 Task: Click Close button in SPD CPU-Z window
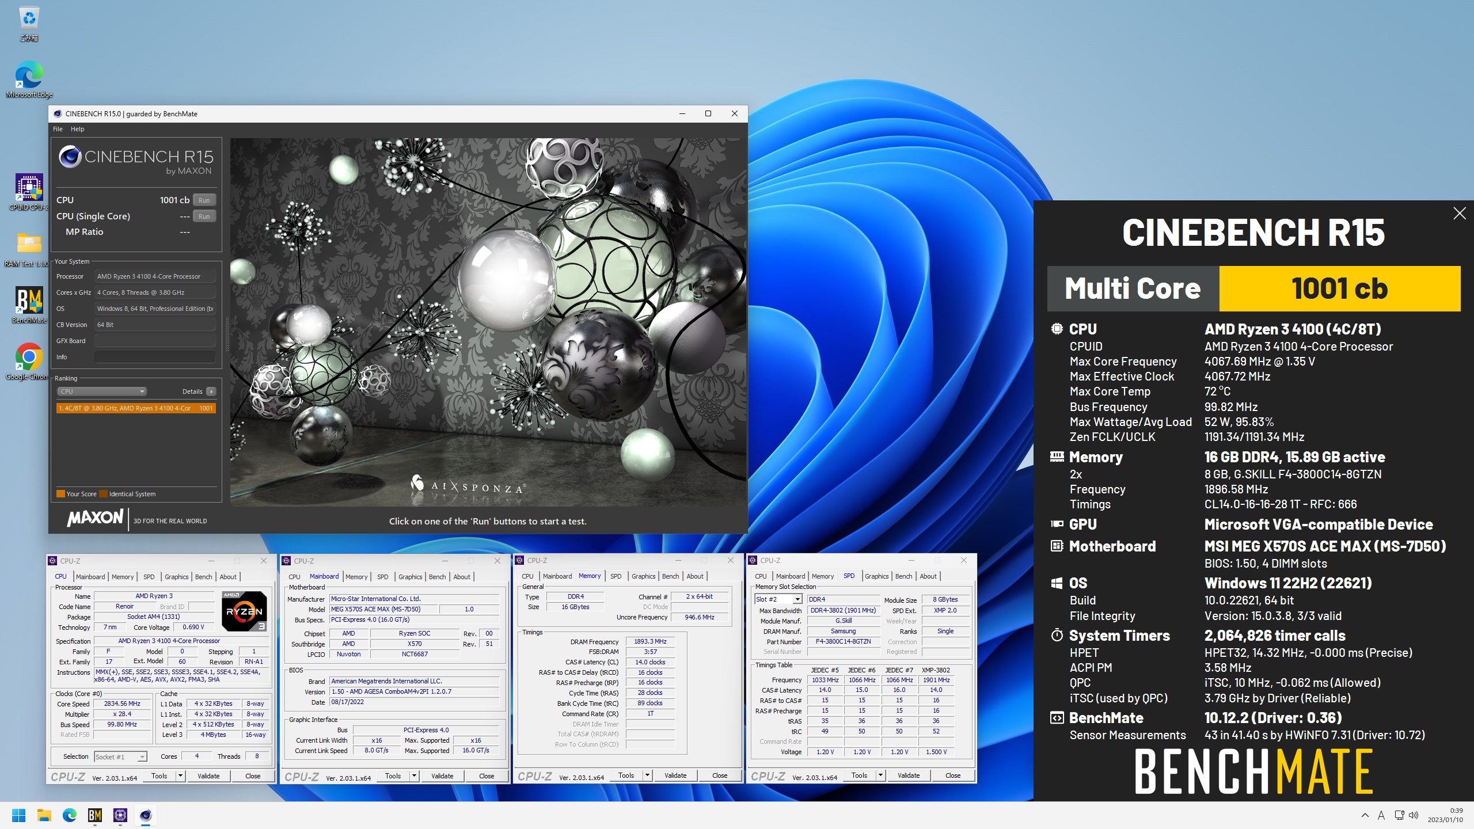pos(953,775)
